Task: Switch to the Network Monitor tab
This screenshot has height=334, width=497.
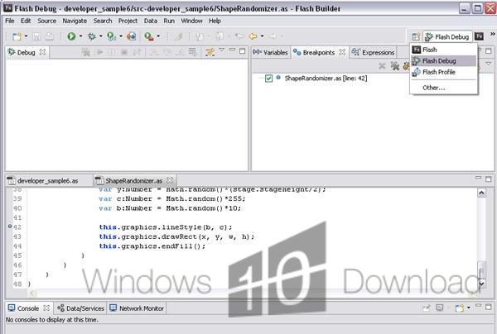Action: click(x=137, y=308)
